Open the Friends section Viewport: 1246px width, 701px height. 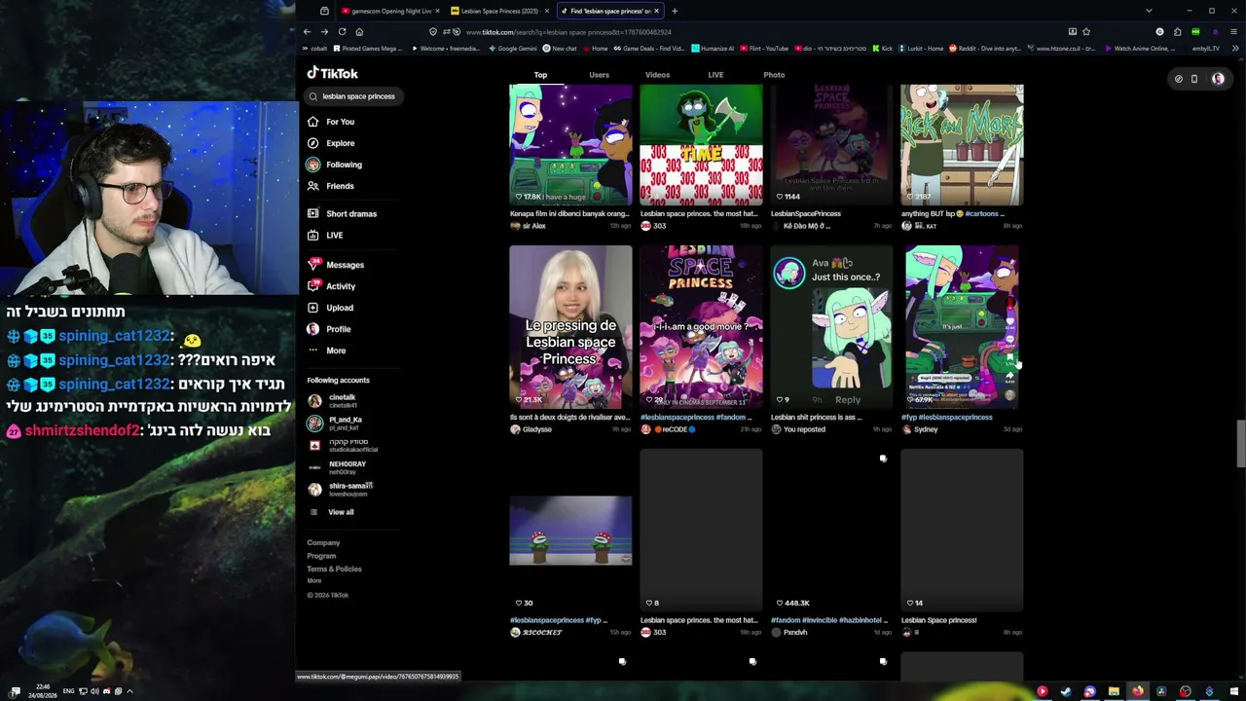pos(330,186)
